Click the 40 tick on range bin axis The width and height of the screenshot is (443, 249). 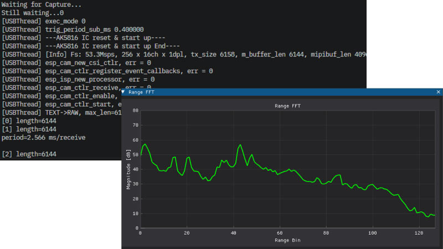pyautogui.click(x=233, y=233)
